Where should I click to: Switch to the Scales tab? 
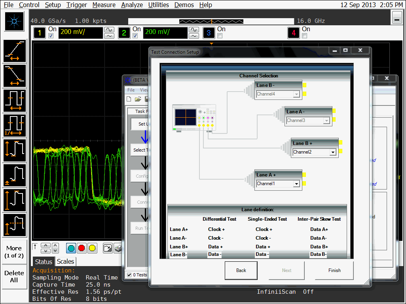[x=65, y=261]
